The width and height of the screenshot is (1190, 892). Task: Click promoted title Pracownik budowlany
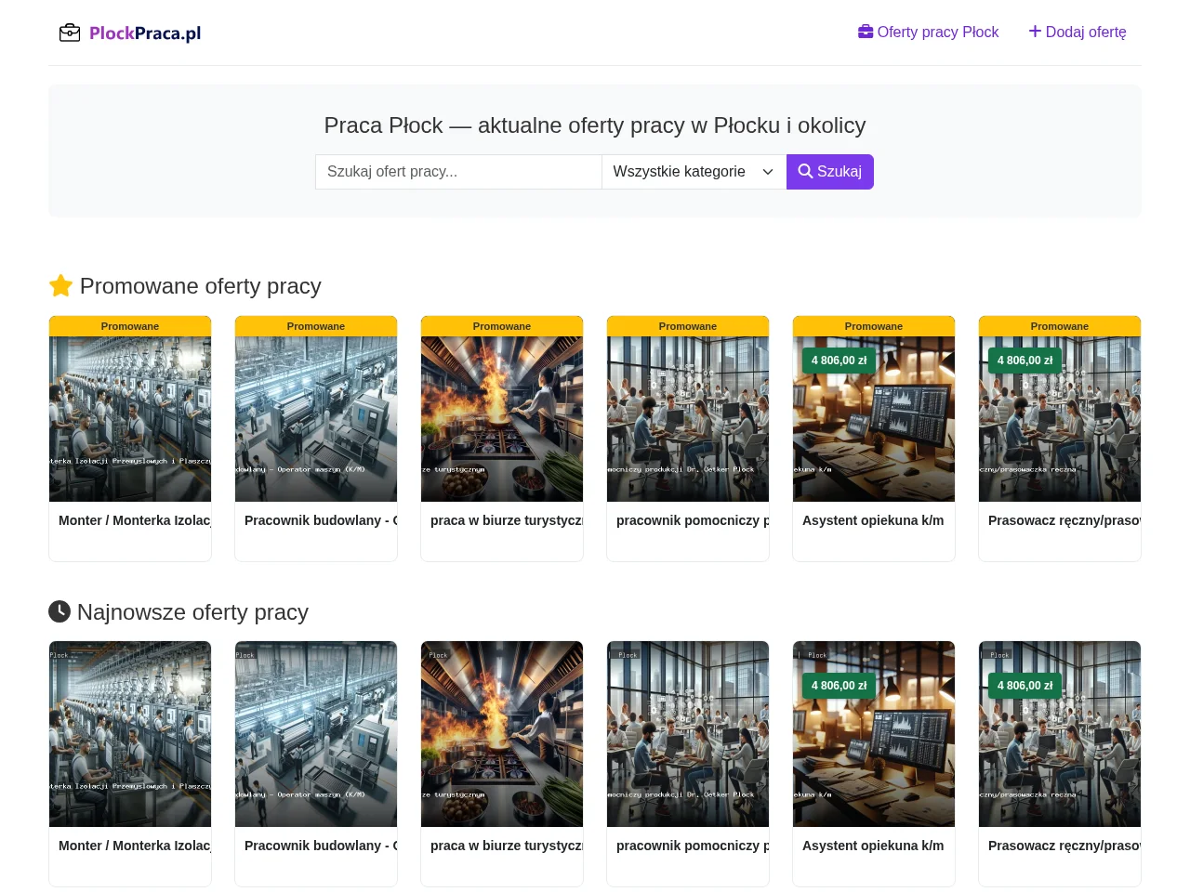[321, 520]
